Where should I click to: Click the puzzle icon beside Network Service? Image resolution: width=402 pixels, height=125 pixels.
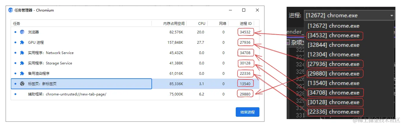coord(22,53)
